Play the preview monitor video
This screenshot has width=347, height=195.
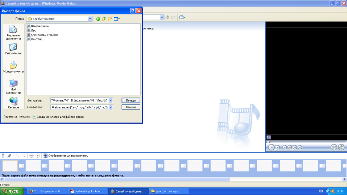pyautogui.click(x=271, y=148)
